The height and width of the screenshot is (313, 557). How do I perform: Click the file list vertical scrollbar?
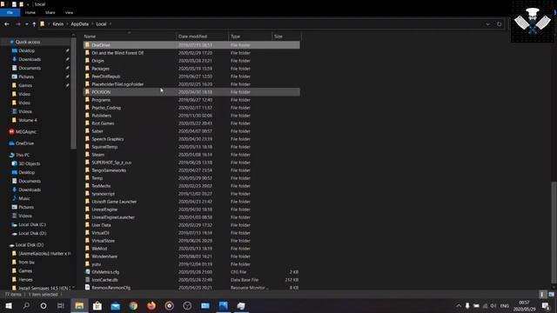pos(554,232)
